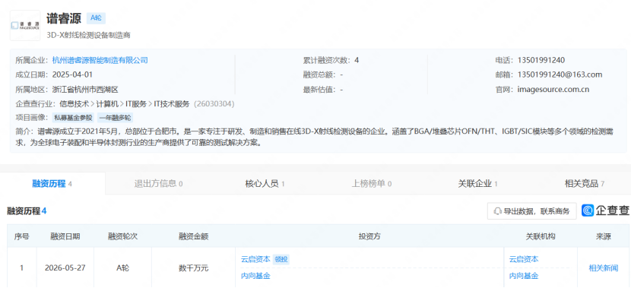Click A轮 cell in financing table
The image size is (631, 288).
(122, 268)
